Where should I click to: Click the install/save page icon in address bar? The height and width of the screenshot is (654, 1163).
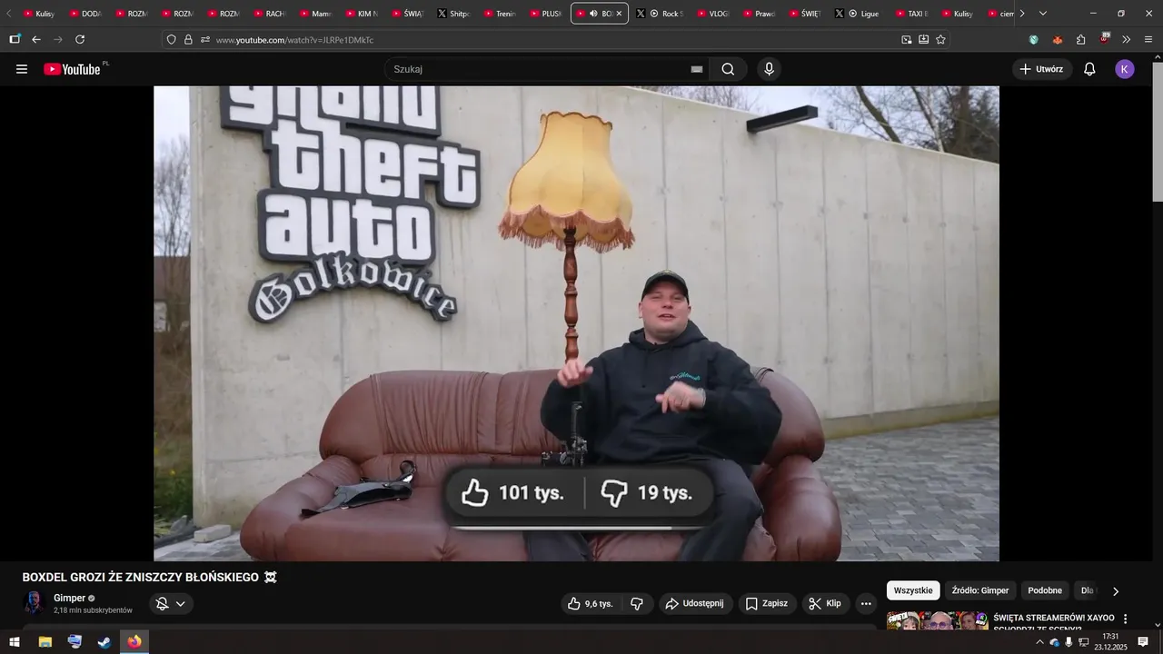[x=923, y=40]
